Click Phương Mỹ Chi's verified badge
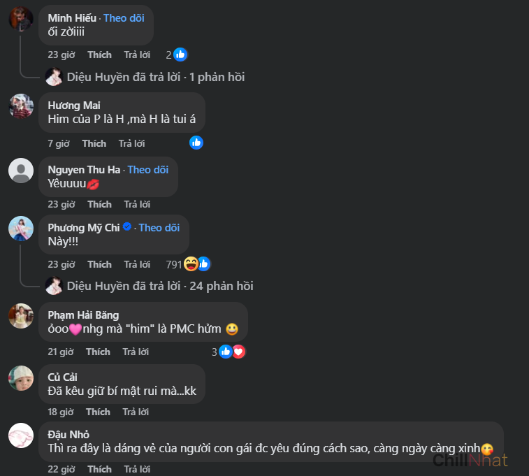 click(127, 226)
